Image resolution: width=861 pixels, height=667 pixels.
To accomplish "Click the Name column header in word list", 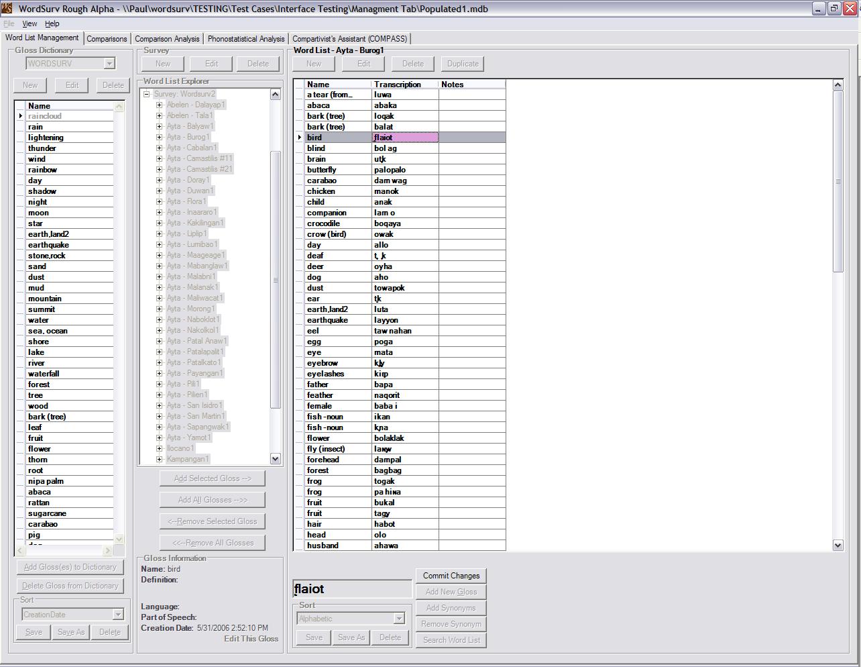I will point(338,85).
